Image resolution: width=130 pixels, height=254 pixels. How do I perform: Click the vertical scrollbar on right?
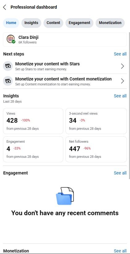[129, 105]
